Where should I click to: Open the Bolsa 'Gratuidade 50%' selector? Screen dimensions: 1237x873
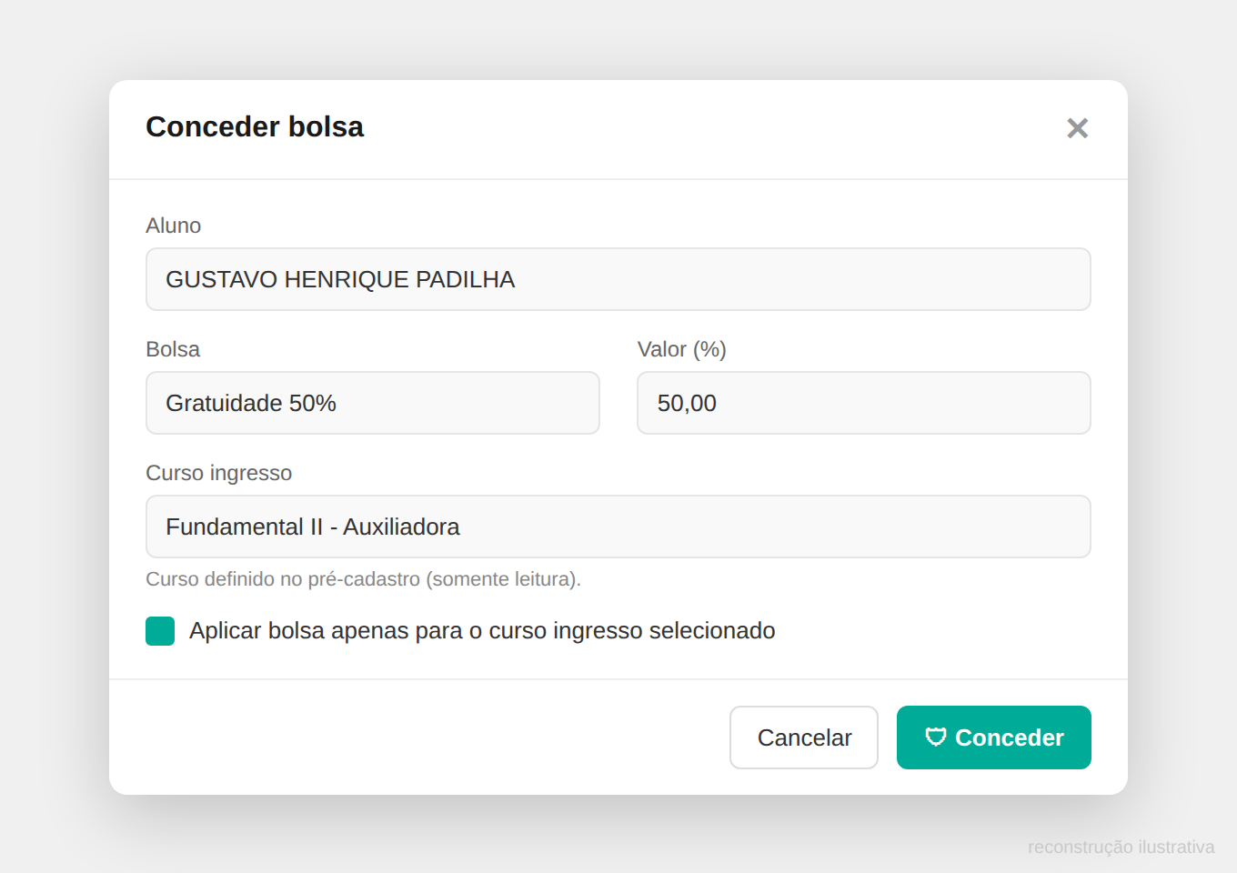click(373, 403)
